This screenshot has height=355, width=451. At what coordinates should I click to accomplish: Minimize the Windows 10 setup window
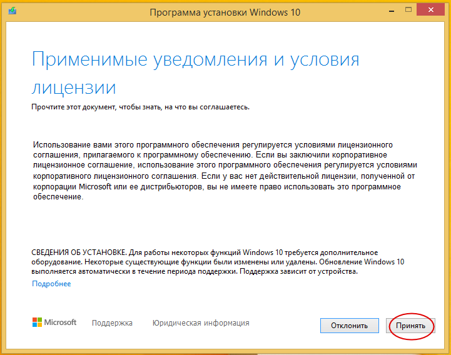pos(392,11)
